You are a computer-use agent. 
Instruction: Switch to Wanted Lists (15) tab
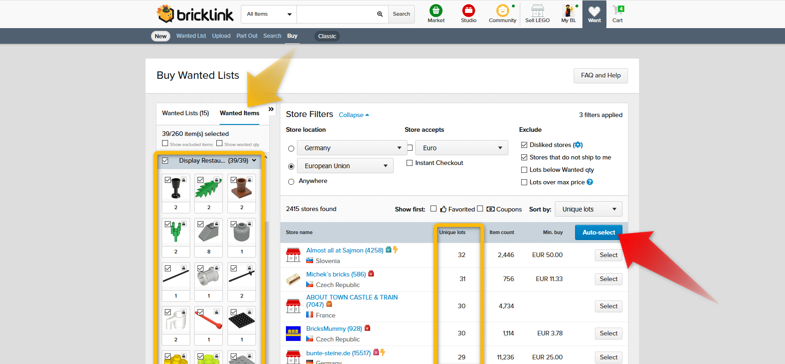point(186,113)
